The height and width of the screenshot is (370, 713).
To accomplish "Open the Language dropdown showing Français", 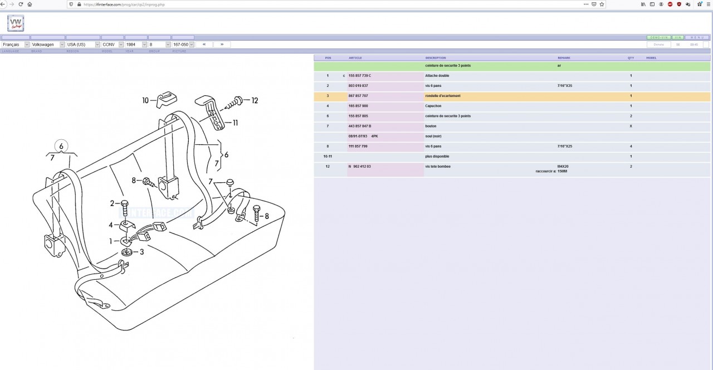I will pyautogui.click(x=16, y=45).
